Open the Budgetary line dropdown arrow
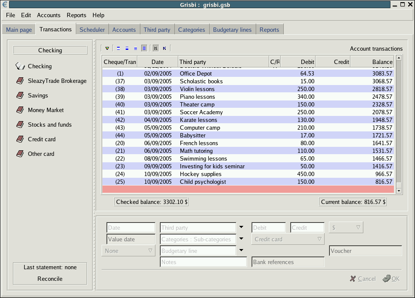 pyautogui.click(x=241, y=251)
